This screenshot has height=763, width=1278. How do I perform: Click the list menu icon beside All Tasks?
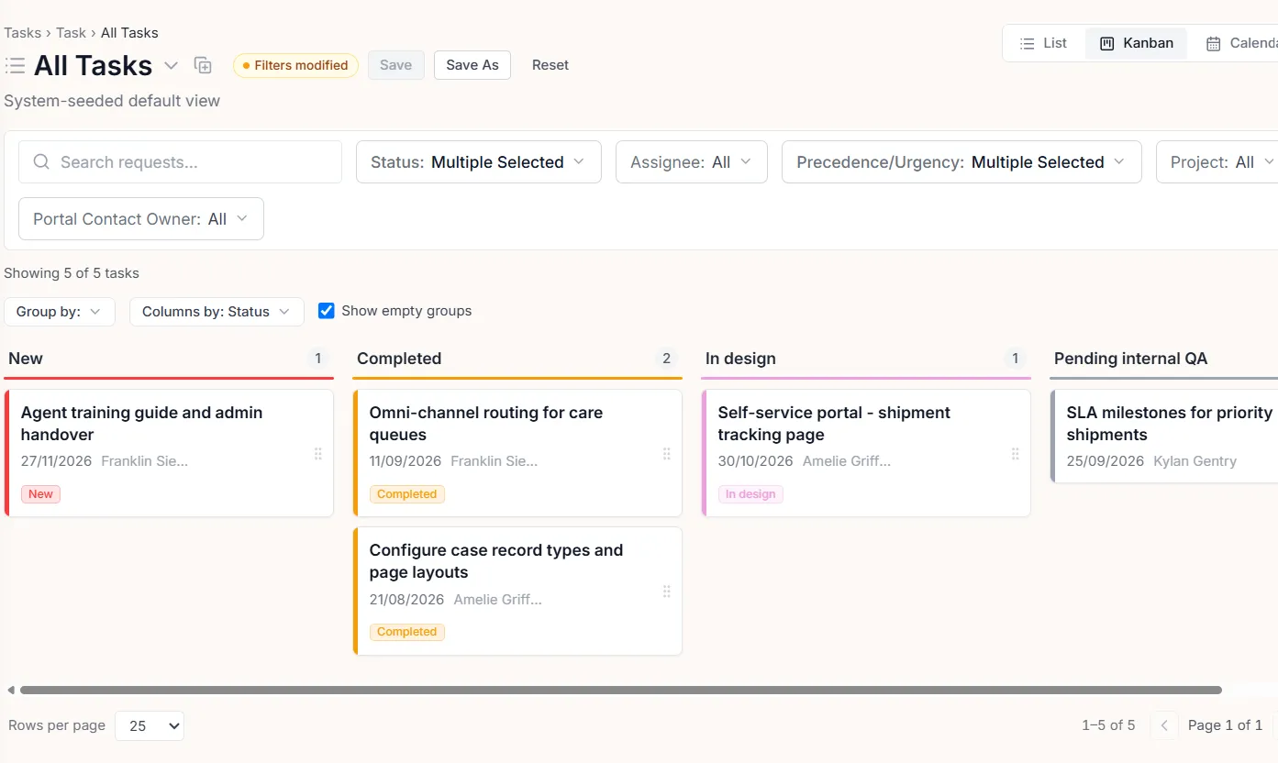(15, 65)
